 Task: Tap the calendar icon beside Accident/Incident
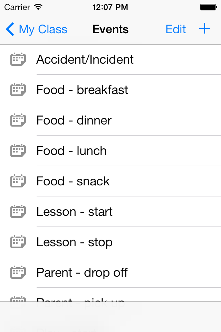click(18, 59)
